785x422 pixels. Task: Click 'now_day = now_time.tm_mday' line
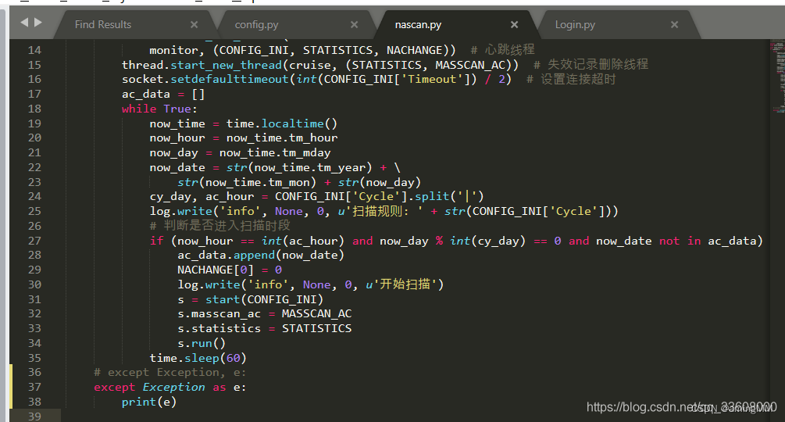point(240,152)
